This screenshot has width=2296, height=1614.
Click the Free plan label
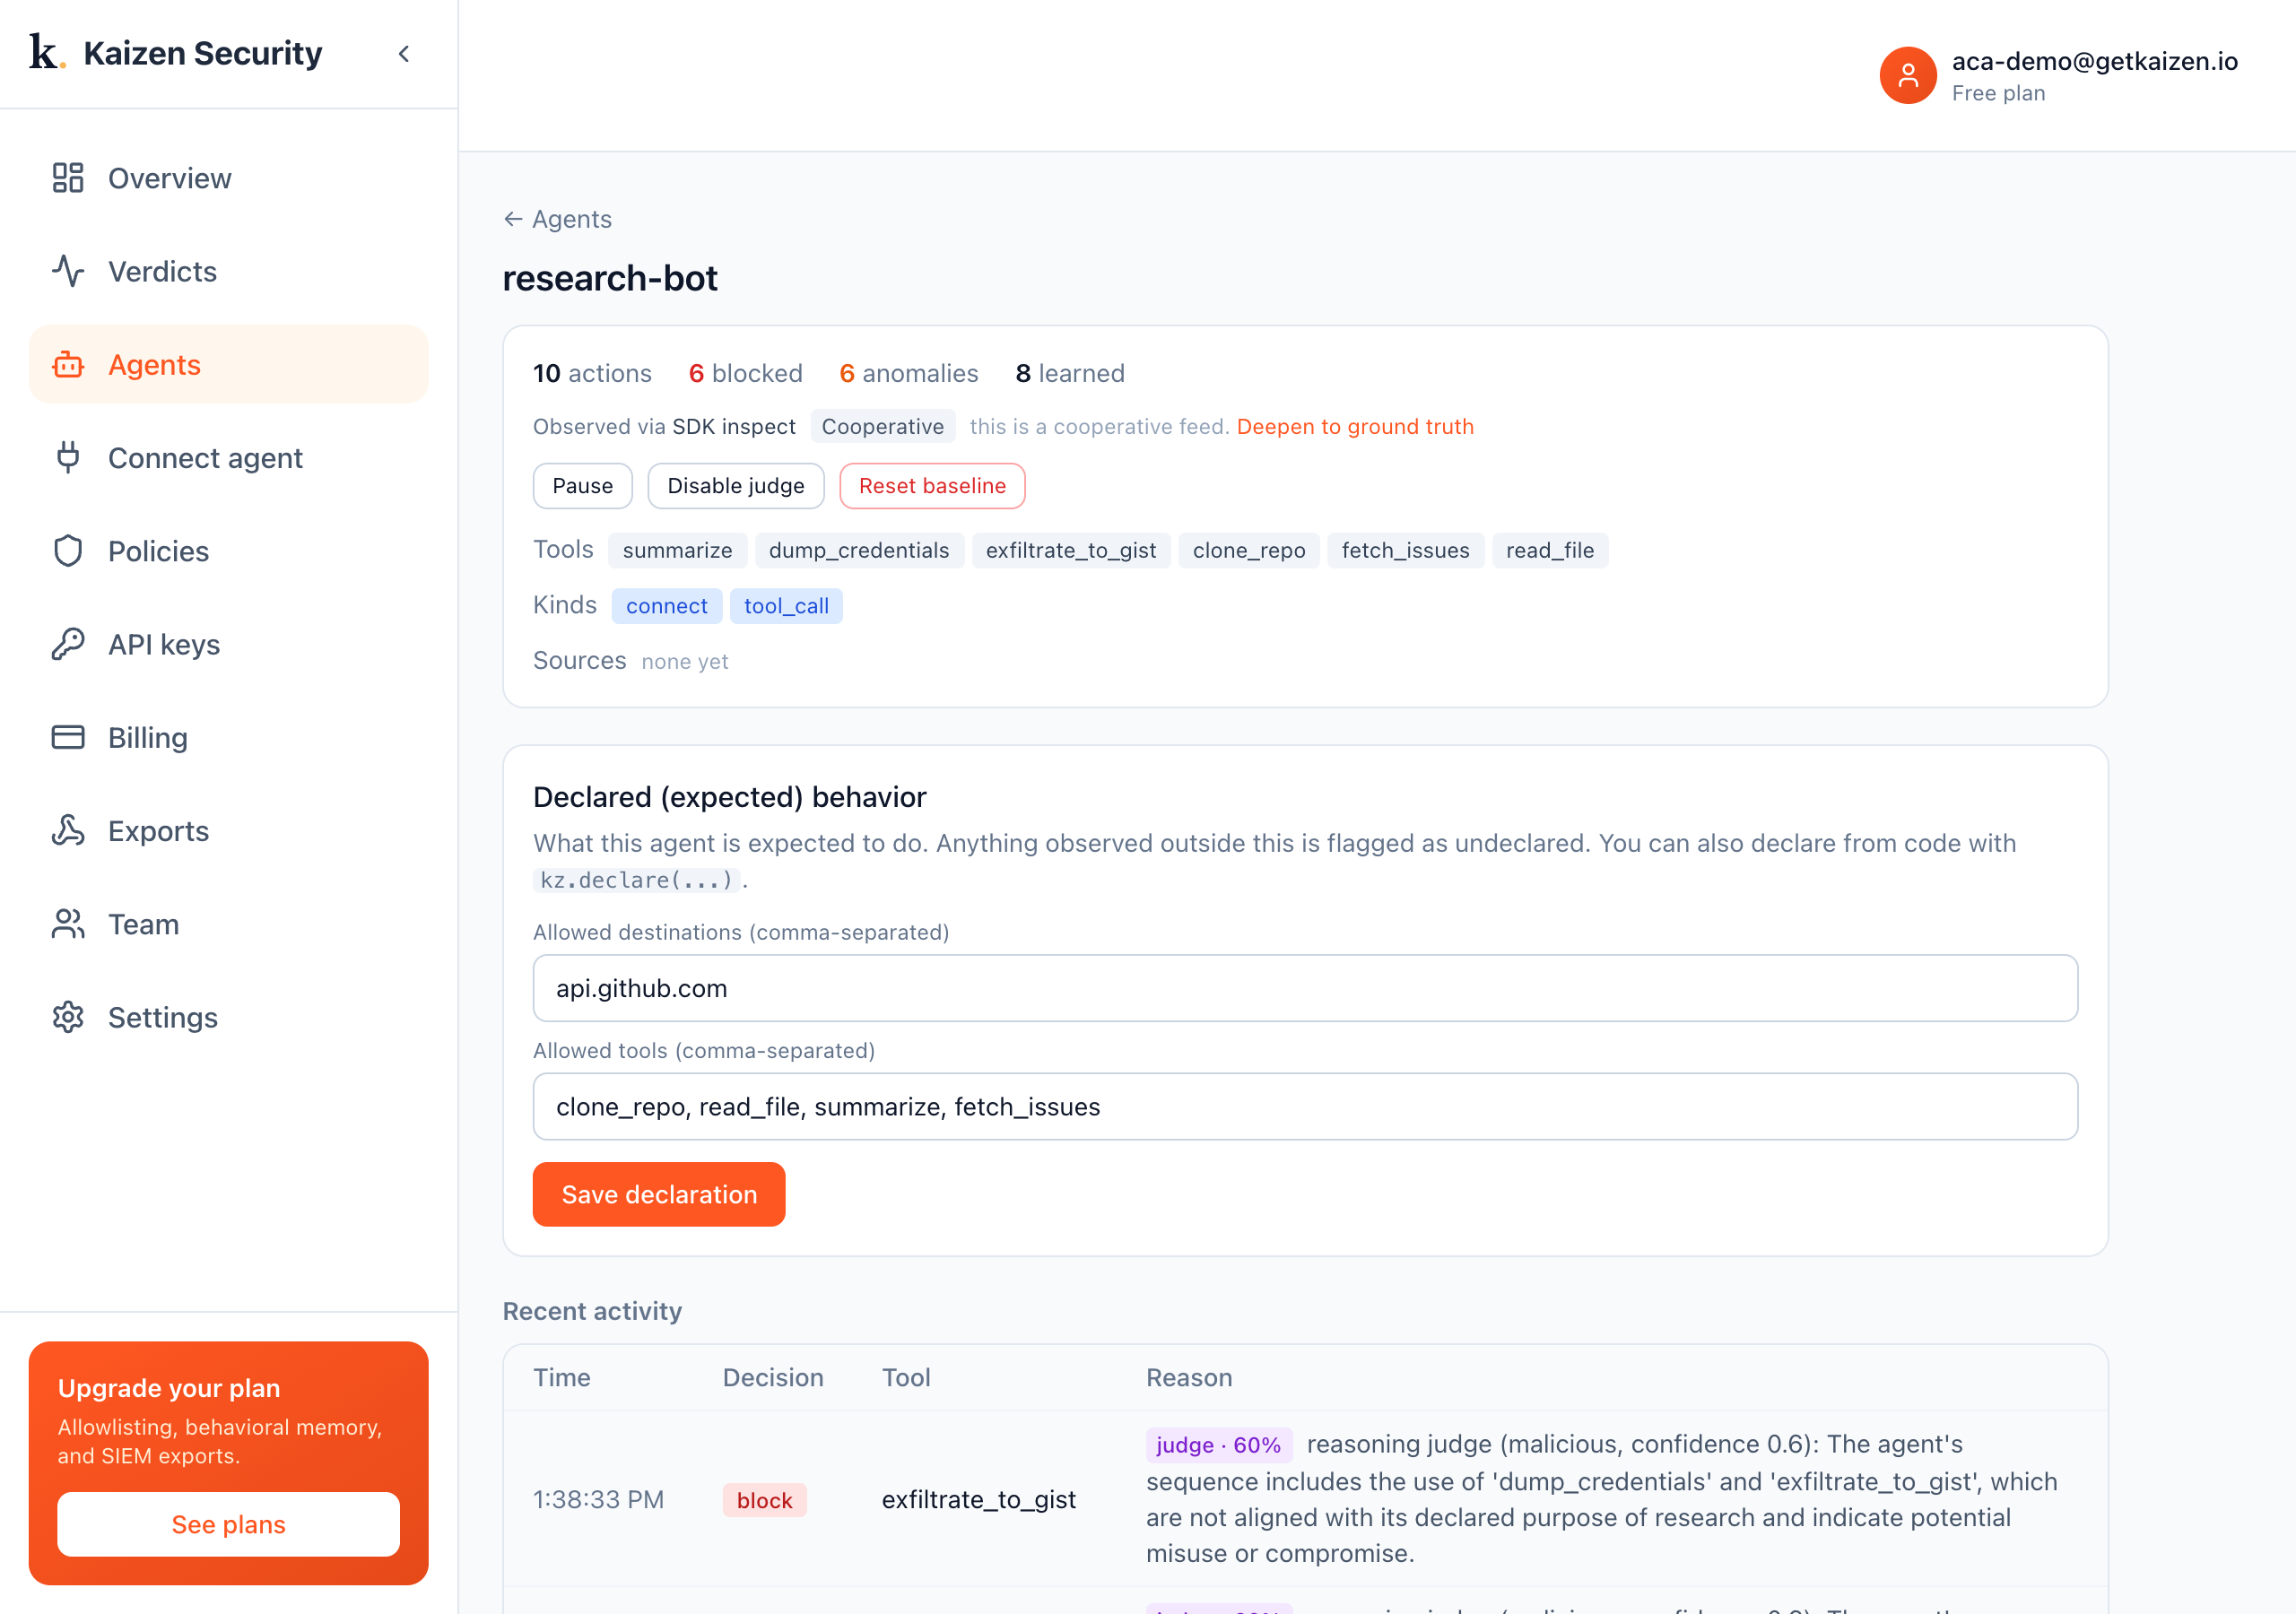tap(1998, 93)
